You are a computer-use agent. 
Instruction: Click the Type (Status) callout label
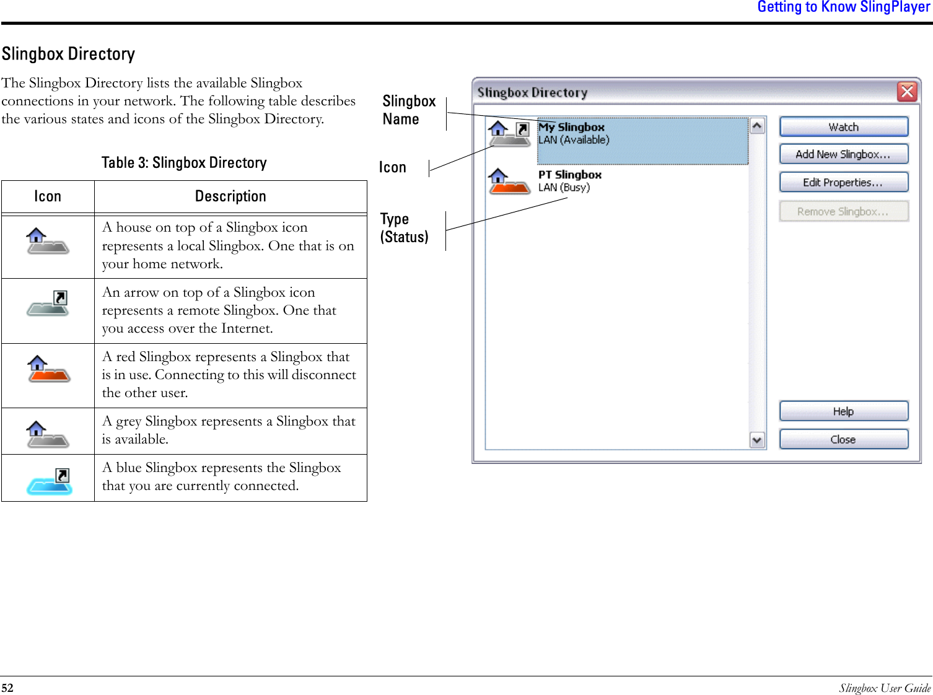[x=404, y=228]
